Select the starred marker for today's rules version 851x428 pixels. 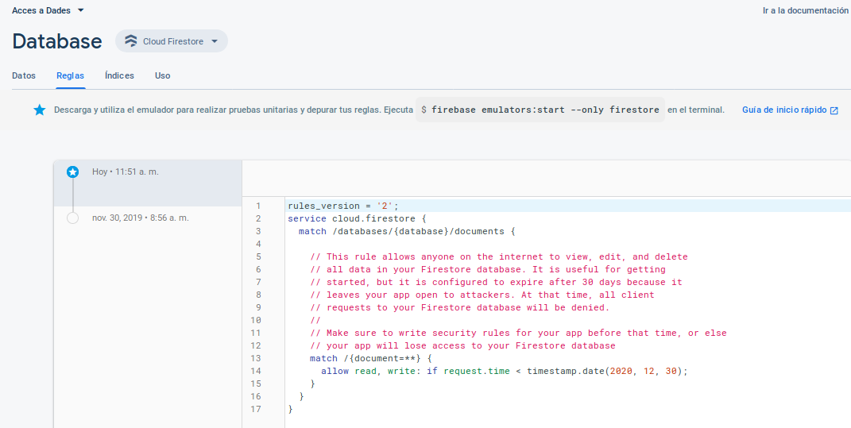73,172
